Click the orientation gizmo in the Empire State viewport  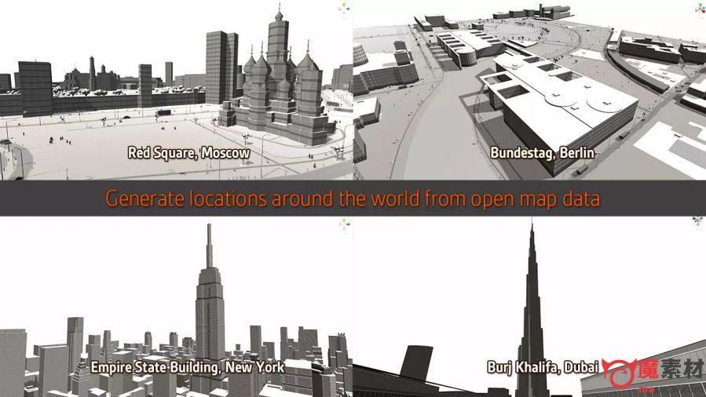[345, 224]
